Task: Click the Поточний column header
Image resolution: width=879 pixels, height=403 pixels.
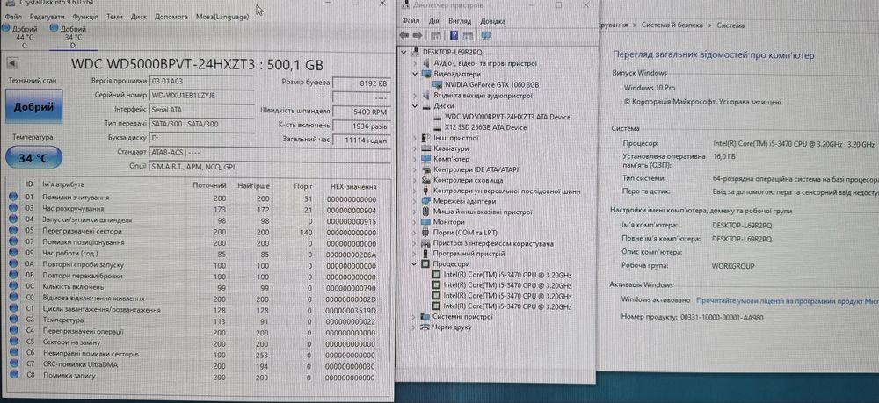Action: 209,185
